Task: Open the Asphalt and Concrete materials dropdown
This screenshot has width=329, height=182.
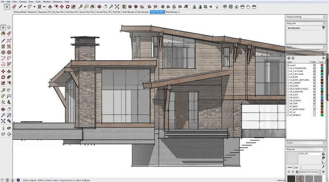Action: coord(310,172)
